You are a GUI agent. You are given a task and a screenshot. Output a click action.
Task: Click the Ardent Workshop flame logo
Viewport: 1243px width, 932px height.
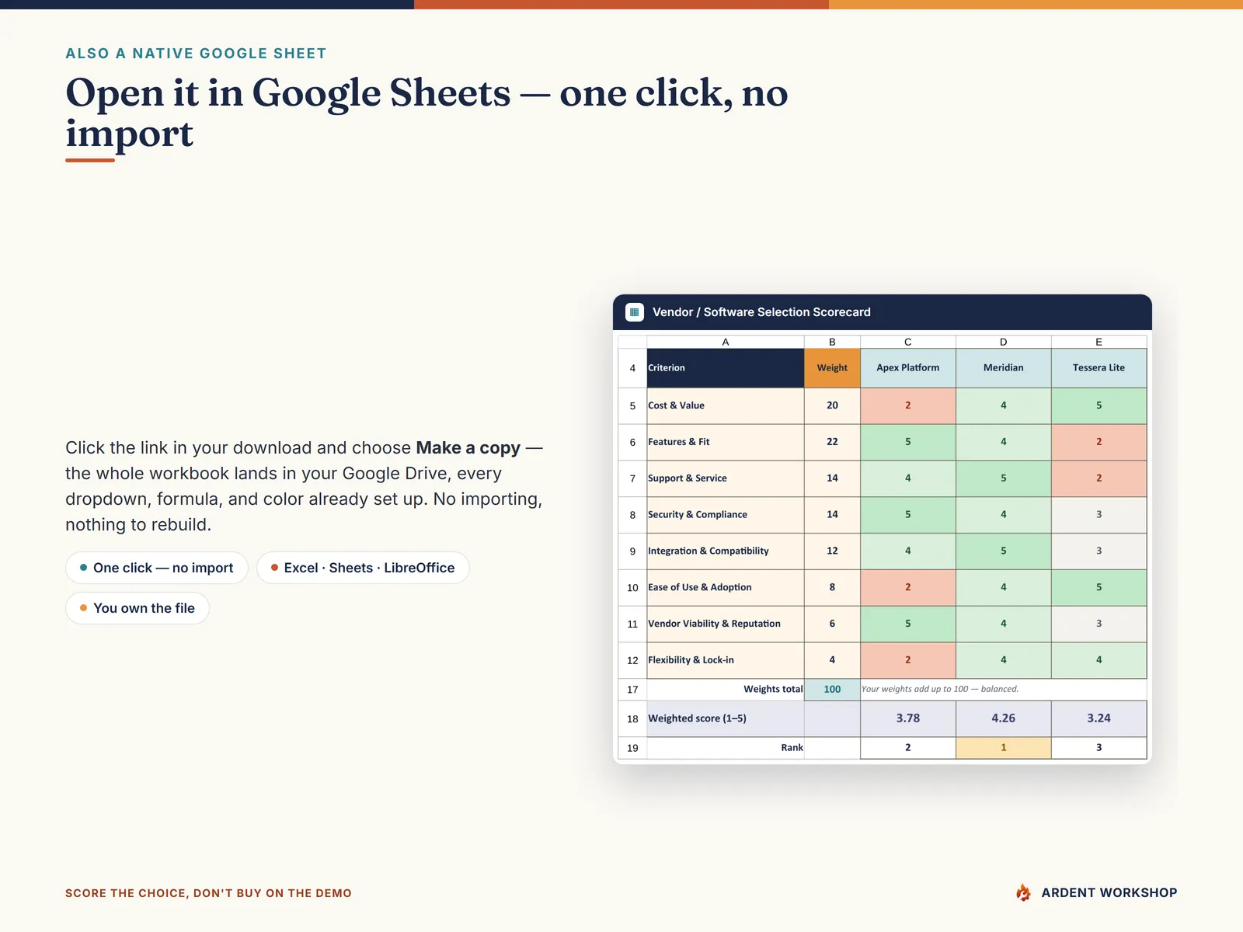point(1023,892)
